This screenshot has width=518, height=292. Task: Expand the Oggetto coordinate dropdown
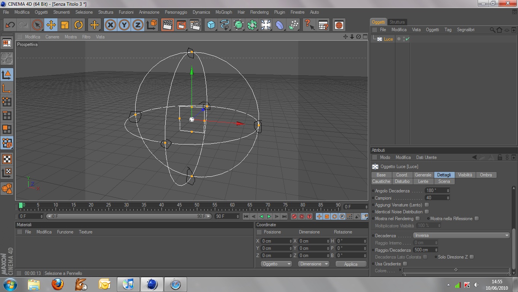[276, 264]
